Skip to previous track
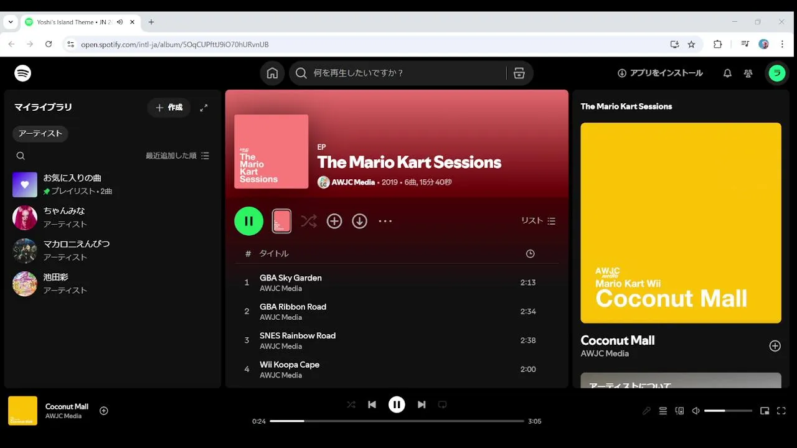 pos(372,404)
